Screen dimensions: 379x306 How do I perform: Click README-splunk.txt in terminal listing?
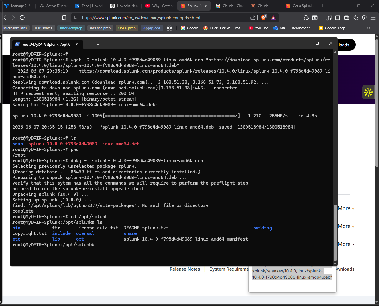point(146,228)
